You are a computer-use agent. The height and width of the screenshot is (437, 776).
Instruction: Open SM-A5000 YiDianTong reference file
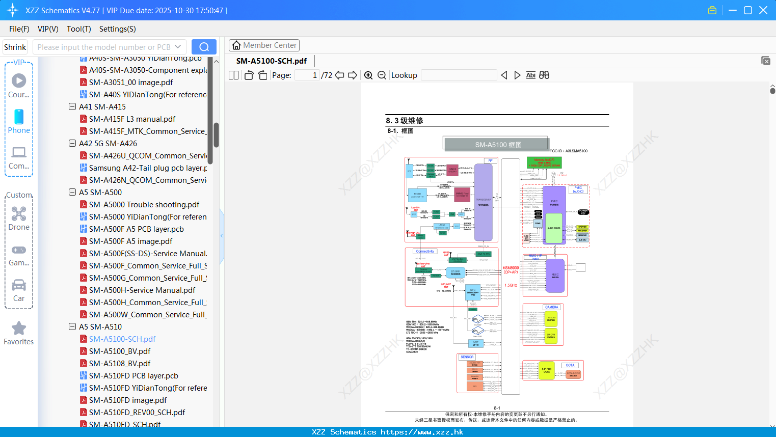(x=148, y=216)
